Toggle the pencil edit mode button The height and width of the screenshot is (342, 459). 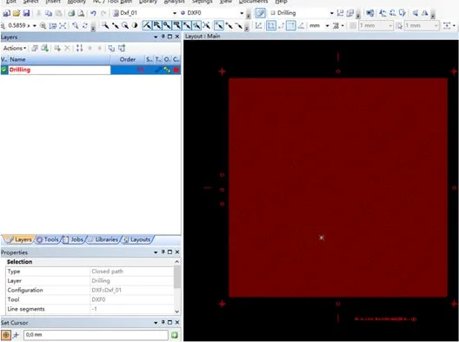point(260,13)
